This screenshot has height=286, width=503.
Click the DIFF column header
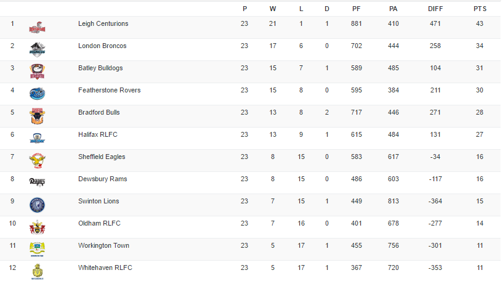(435, 9)
